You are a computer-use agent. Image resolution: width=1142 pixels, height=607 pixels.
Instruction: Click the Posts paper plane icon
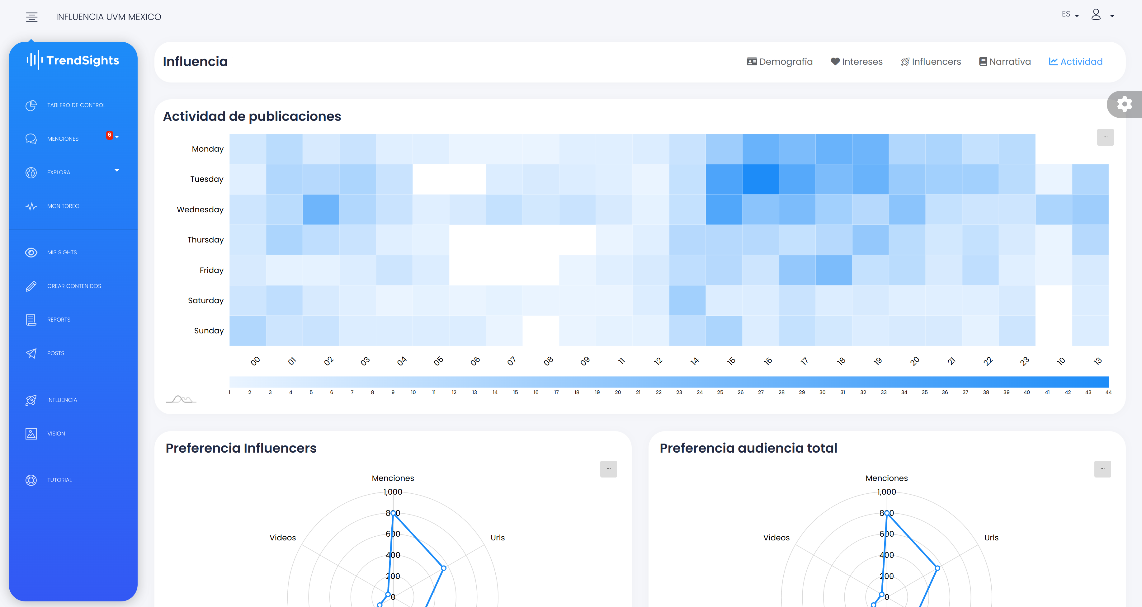[x=31, y=353]
